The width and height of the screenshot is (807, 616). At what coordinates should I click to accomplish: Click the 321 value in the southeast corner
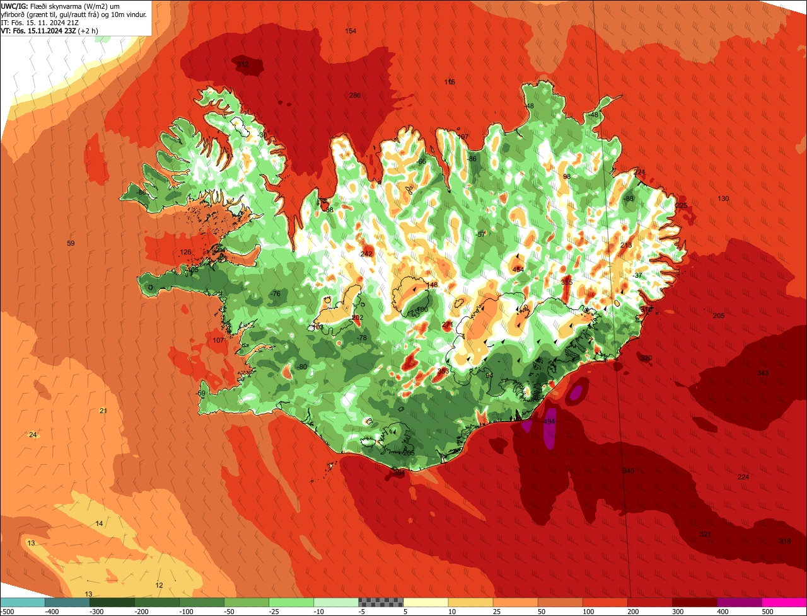[705, 534]
